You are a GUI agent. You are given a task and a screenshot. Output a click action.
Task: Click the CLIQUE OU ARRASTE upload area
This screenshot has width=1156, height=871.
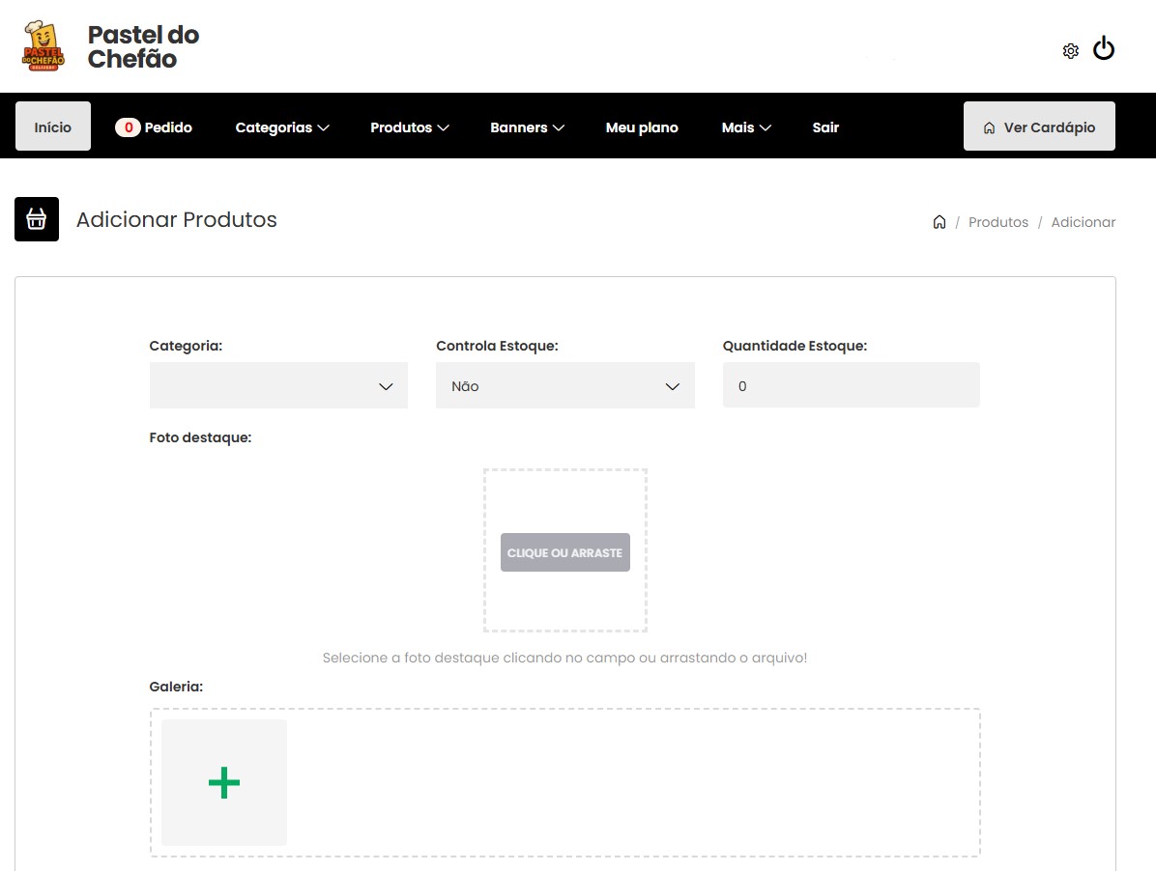(x=564, y=552)
